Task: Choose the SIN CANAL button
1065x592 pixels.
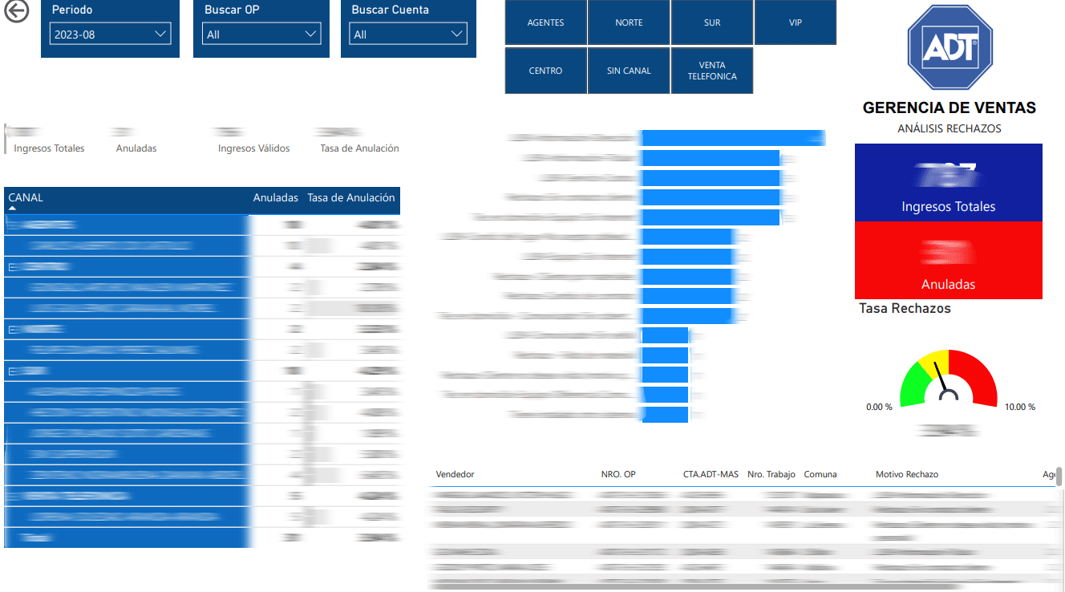Action: 629,71
